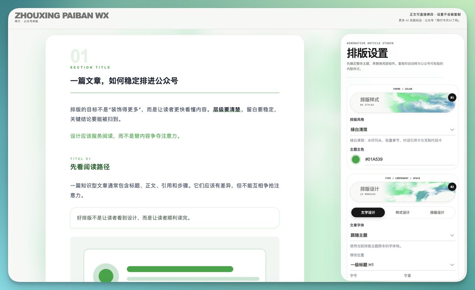Click the green circle avatar in illustration
Viewport: 475px width, 290px height.
pos(106,276)
